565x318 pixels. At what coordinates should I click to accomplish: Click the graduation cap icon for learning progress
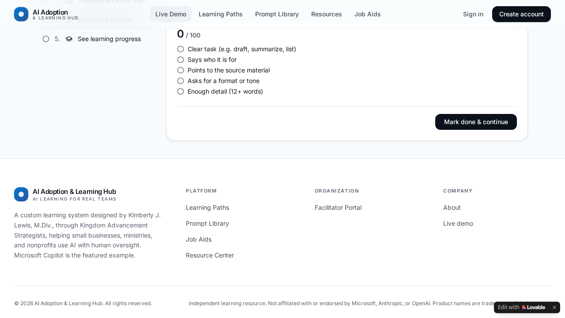69,39
